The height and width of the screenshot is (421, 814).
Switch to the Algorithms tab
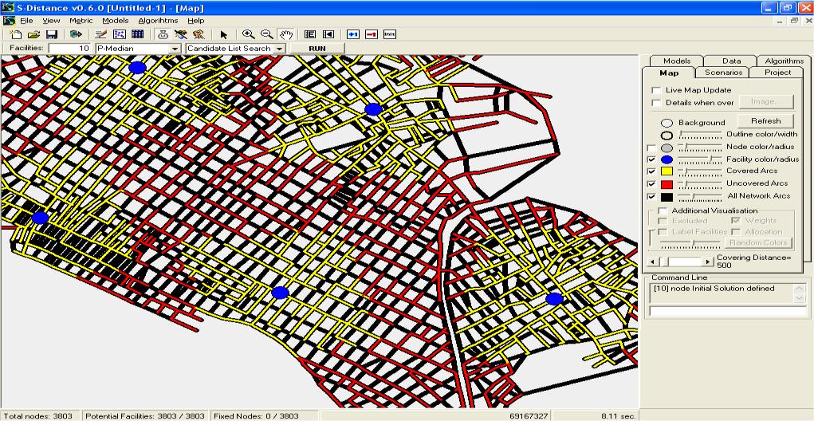click(784, 61)
